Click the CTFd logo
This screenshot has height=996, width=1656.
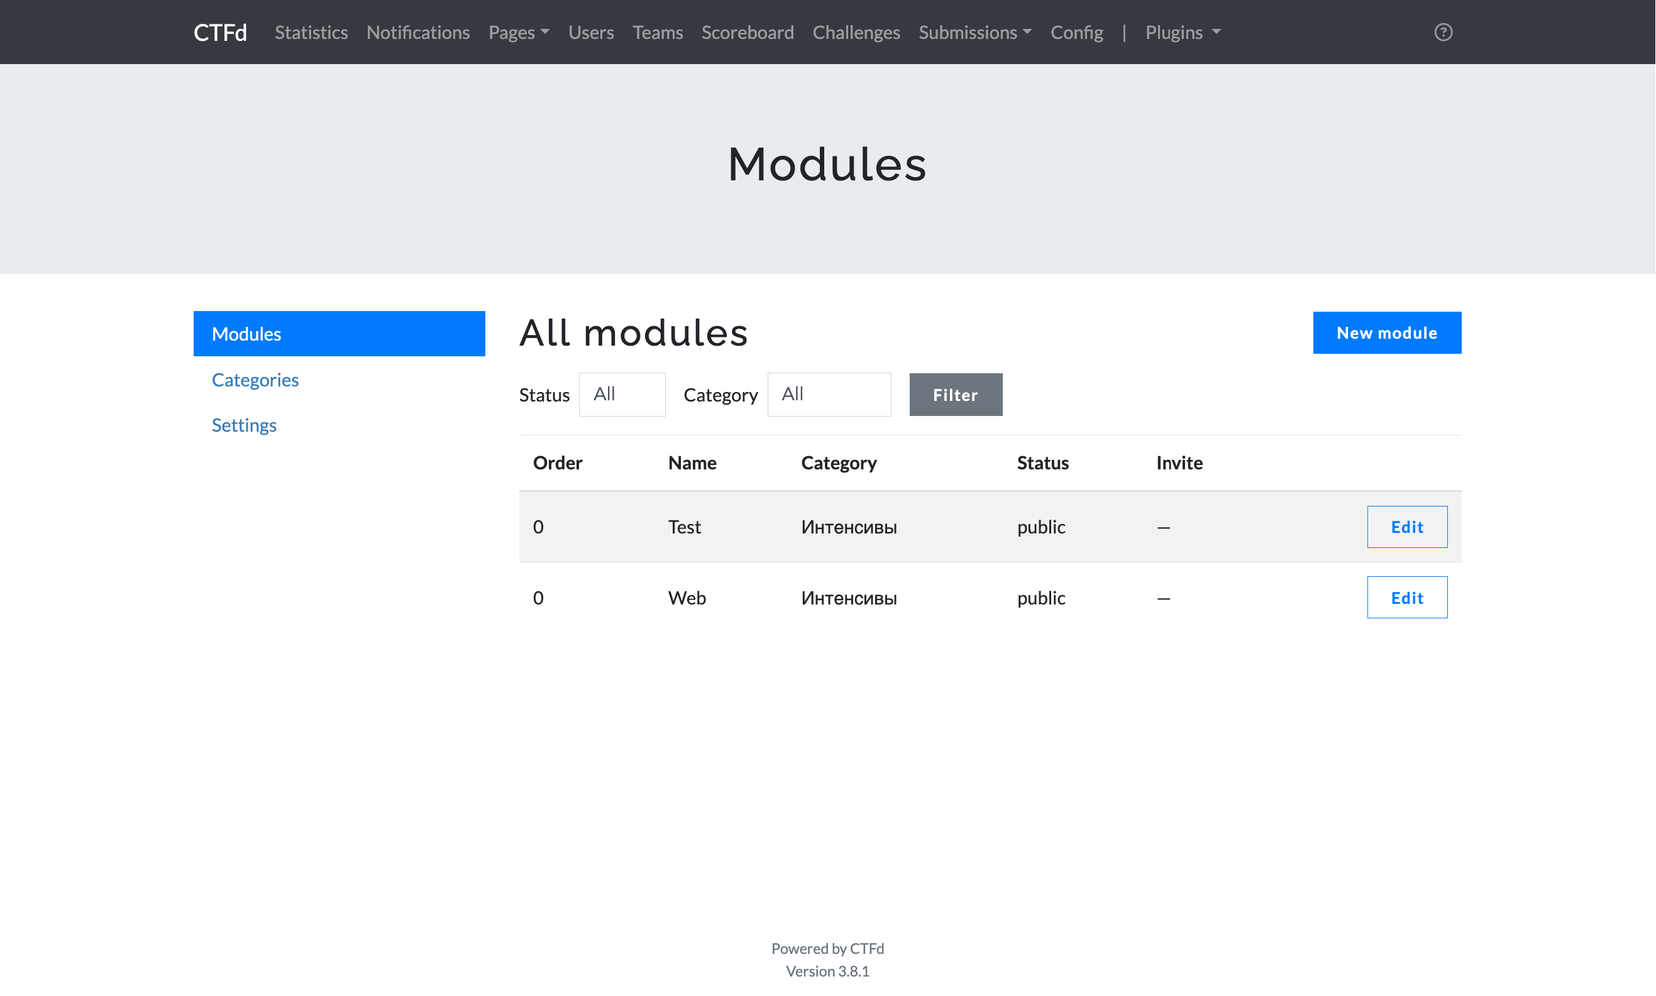click(219, 32)
